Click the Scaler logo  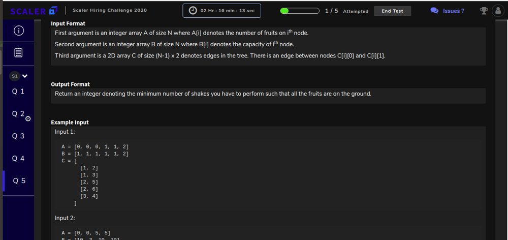tap(34, 11)
